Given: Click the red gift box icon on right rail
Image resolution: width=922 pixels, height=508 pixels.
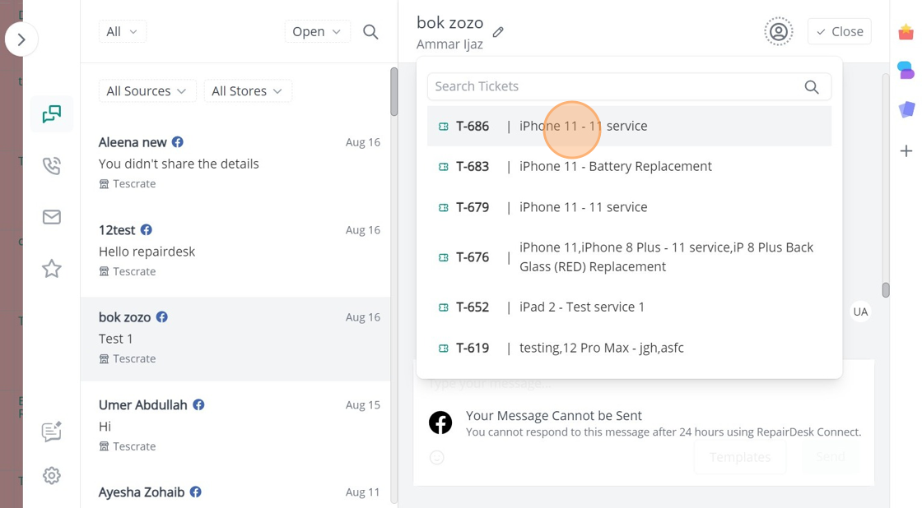Looking at the screenshot, I should pos(906,32).
